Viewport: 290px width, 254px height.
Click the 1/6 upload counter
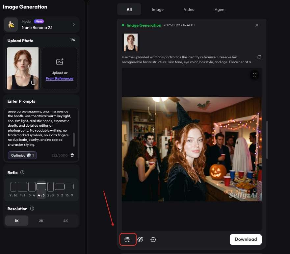point(72,40)
